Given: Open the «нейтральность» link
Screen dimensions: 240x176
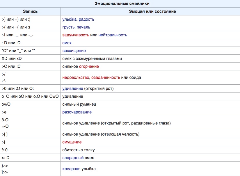Looking at the screenshot, I should (x=113, y=35).
